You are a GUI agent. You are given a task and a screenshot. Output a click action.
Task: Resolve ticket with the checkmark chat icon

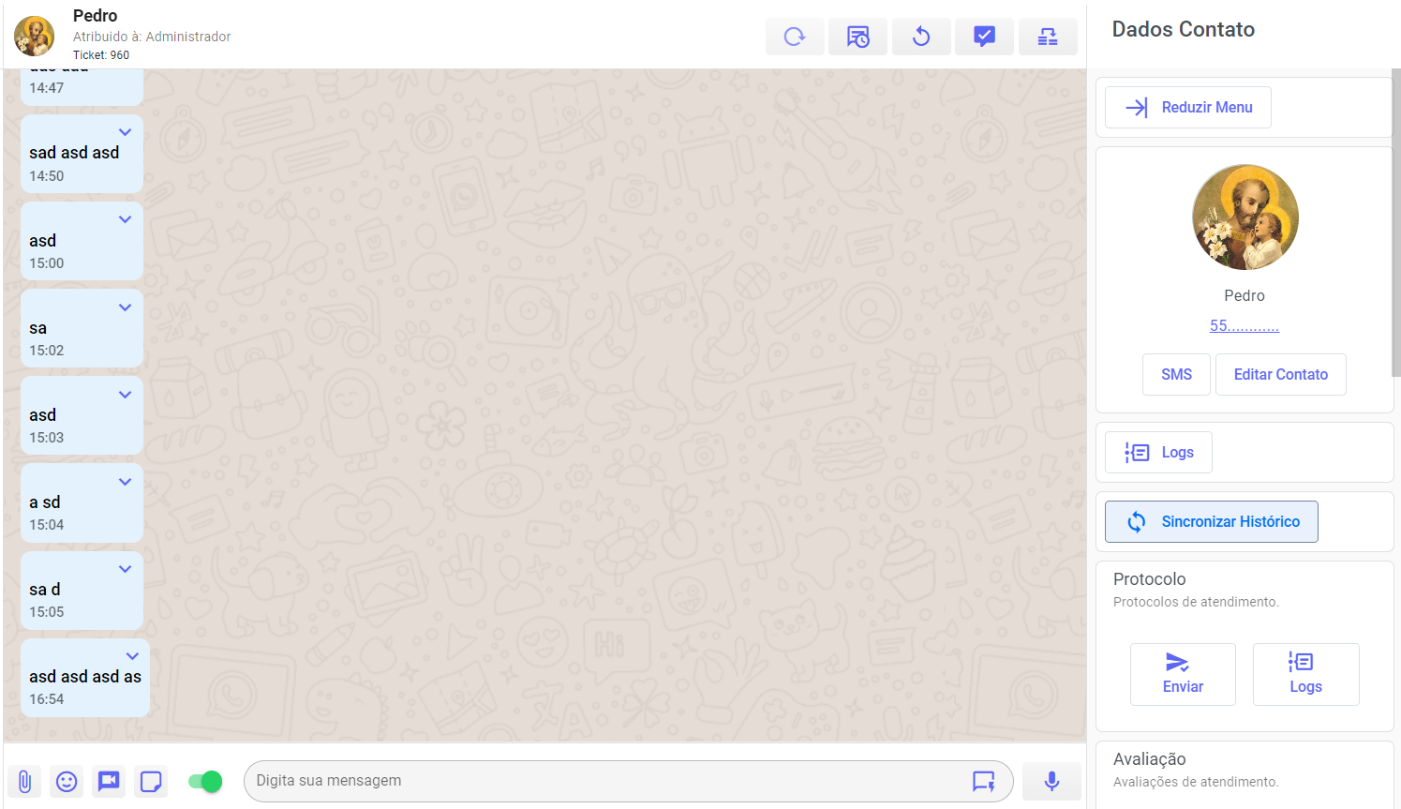tap(984, 37)
